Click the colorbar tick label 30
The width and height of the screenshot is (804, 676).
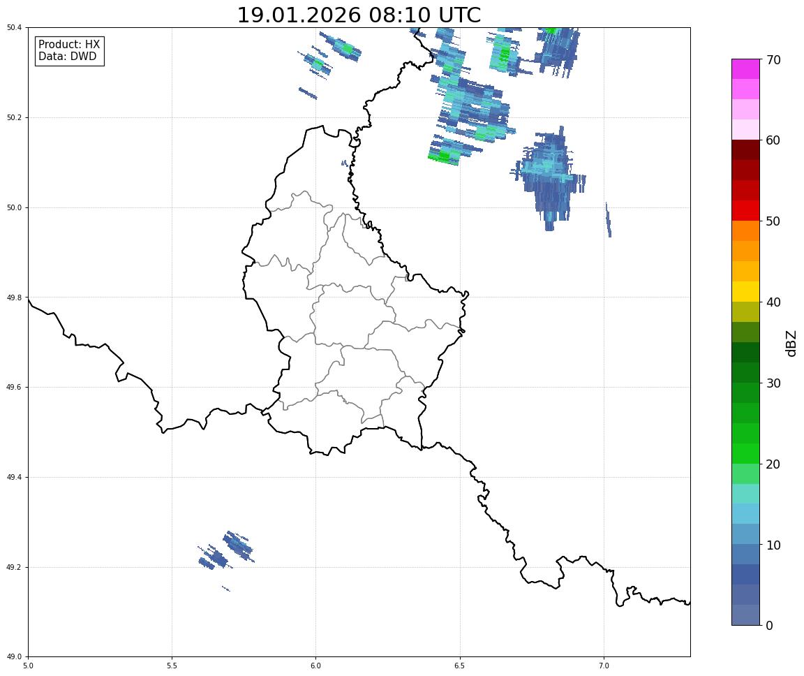(773, 383)
